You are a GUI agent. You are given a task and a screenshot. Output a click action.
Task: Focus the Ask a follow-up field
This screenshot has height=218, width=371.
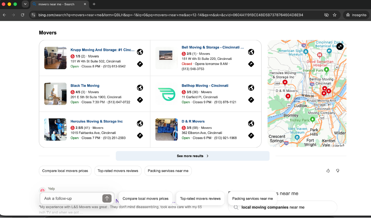[71, 198]
